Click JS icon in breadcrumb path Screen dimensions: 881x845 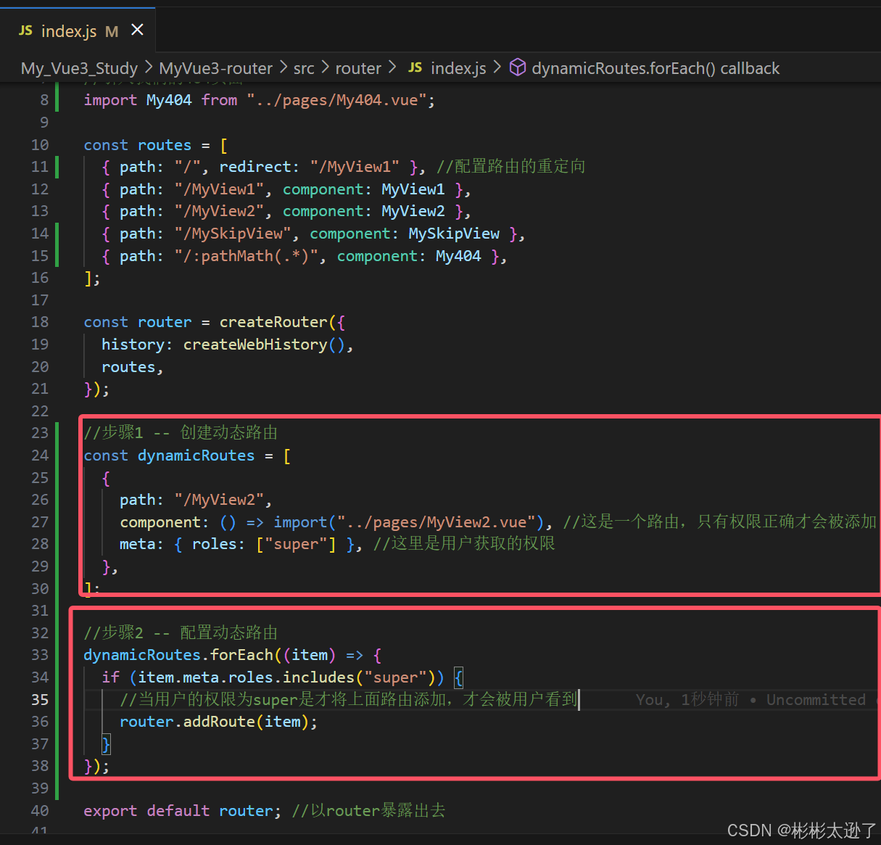click(x=415, y=67)
